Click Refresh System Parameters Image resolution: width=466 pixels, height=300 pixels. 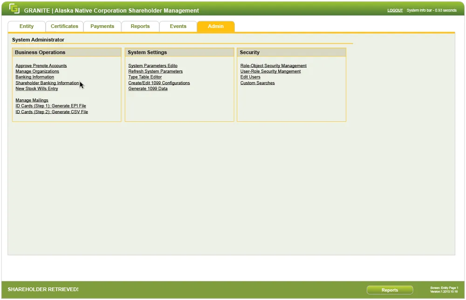[155, 71]
